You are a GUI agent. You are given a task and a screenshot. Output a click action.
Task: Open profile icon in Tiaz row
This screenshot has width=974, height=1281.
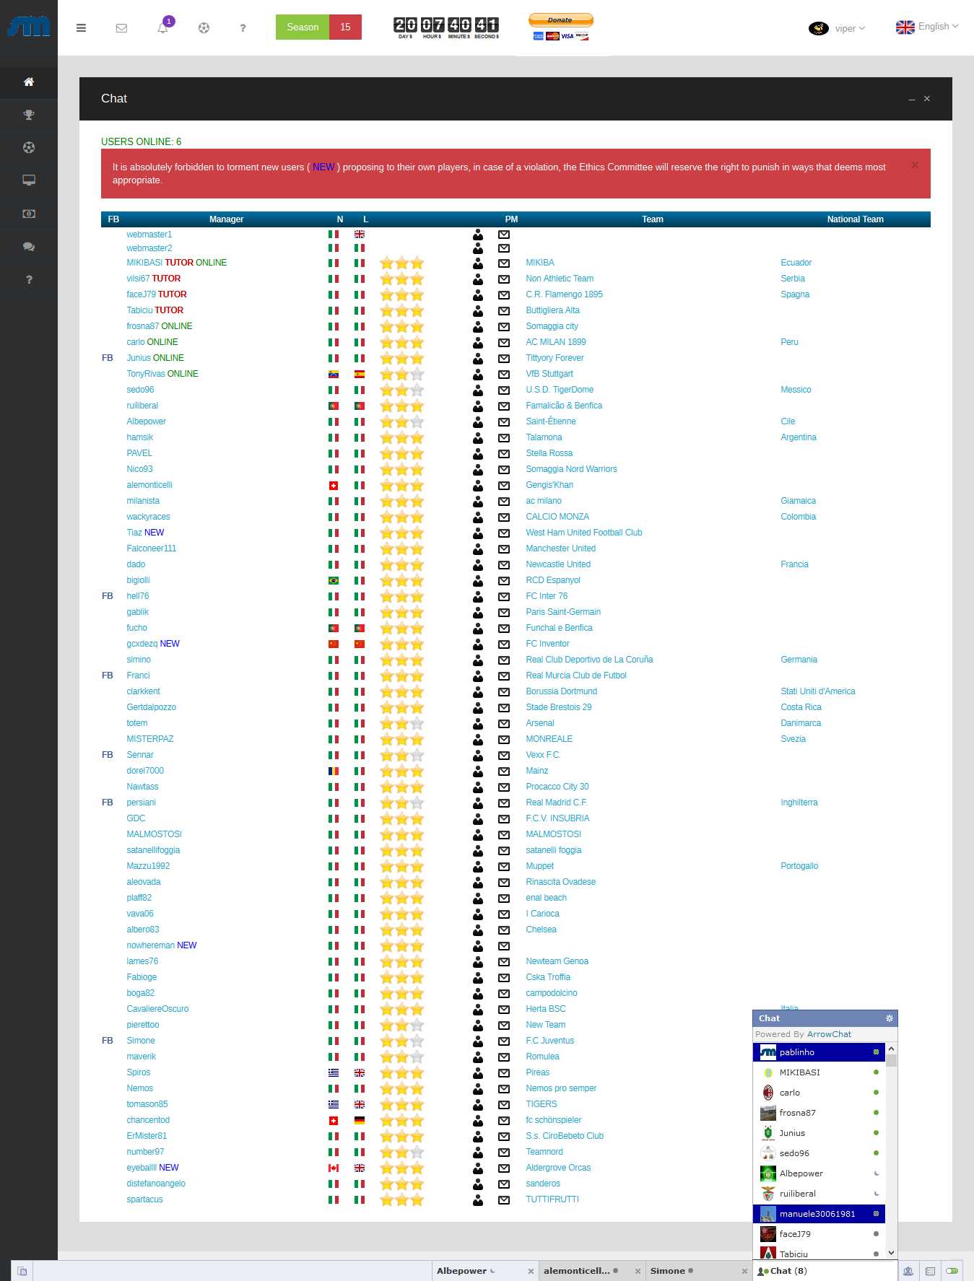pos(478,533)
